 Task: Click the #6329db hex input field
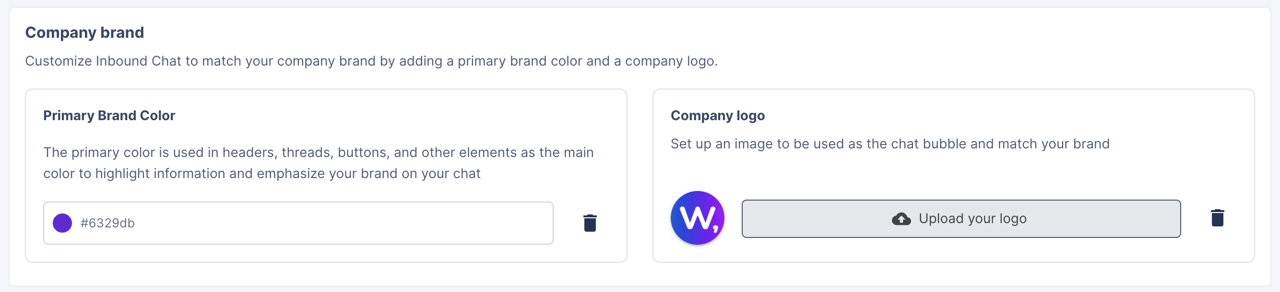tap(298, 223)
